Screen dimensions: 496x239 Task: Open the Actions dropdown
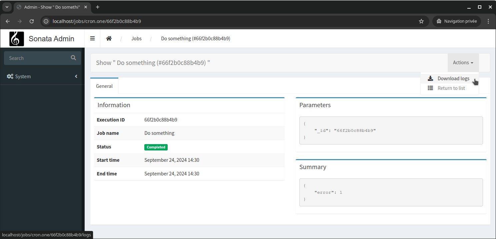(x=463, y=63)
